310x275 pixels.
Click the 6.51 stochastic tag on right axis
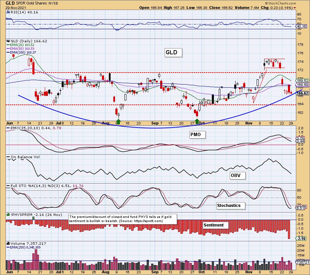tap(300, 208)
